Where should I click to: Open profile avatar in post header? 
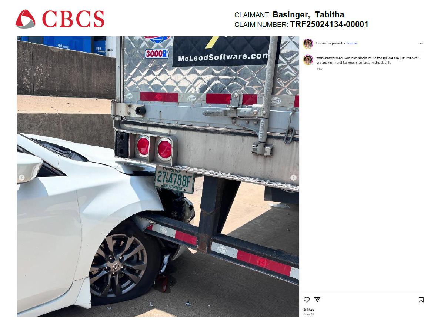pos(308,43)
